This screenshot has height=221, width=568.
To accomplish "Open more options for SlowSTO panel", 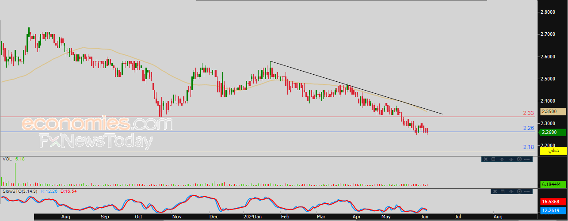I will [x=527, y=191].
